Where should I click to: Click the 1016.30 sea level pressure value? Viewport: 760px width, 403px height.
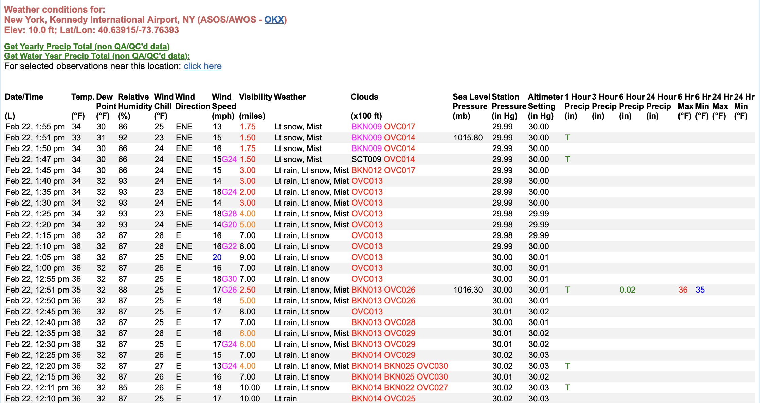[x=468, y=290]
